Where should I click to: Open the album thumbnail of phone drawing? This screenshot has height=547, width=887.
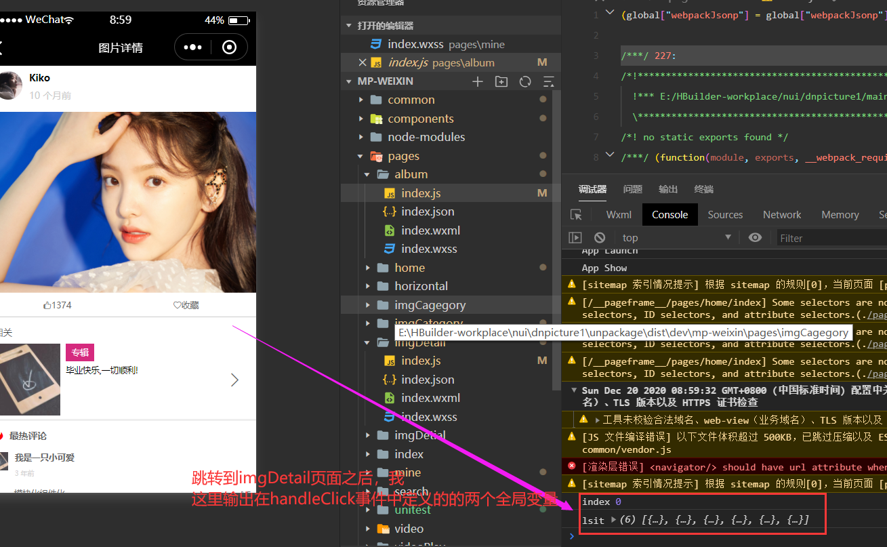[30, 380]
